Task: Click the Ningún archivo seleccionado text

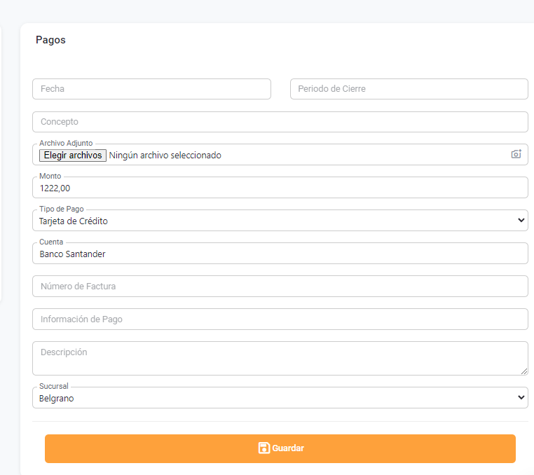Action: point(165,156)
